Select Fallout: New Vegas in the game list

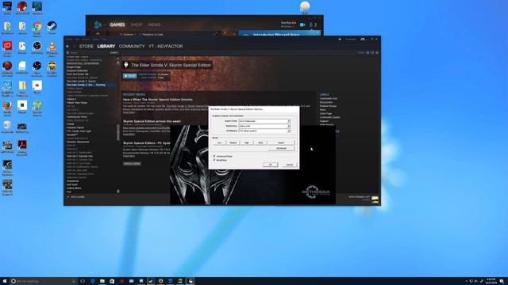coord(77,103)
